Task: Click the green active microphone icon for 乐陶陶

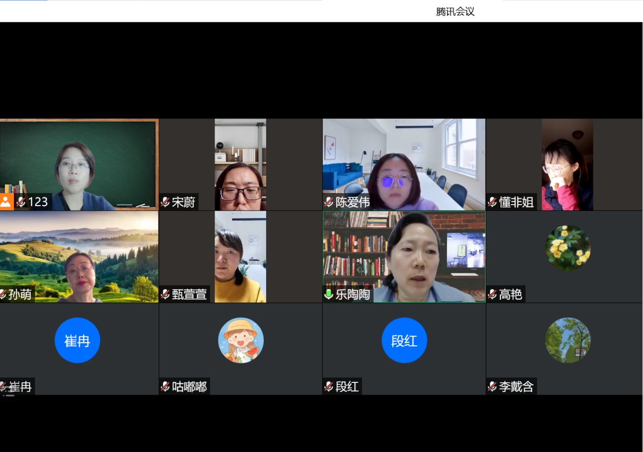Action: click(329, 294)
